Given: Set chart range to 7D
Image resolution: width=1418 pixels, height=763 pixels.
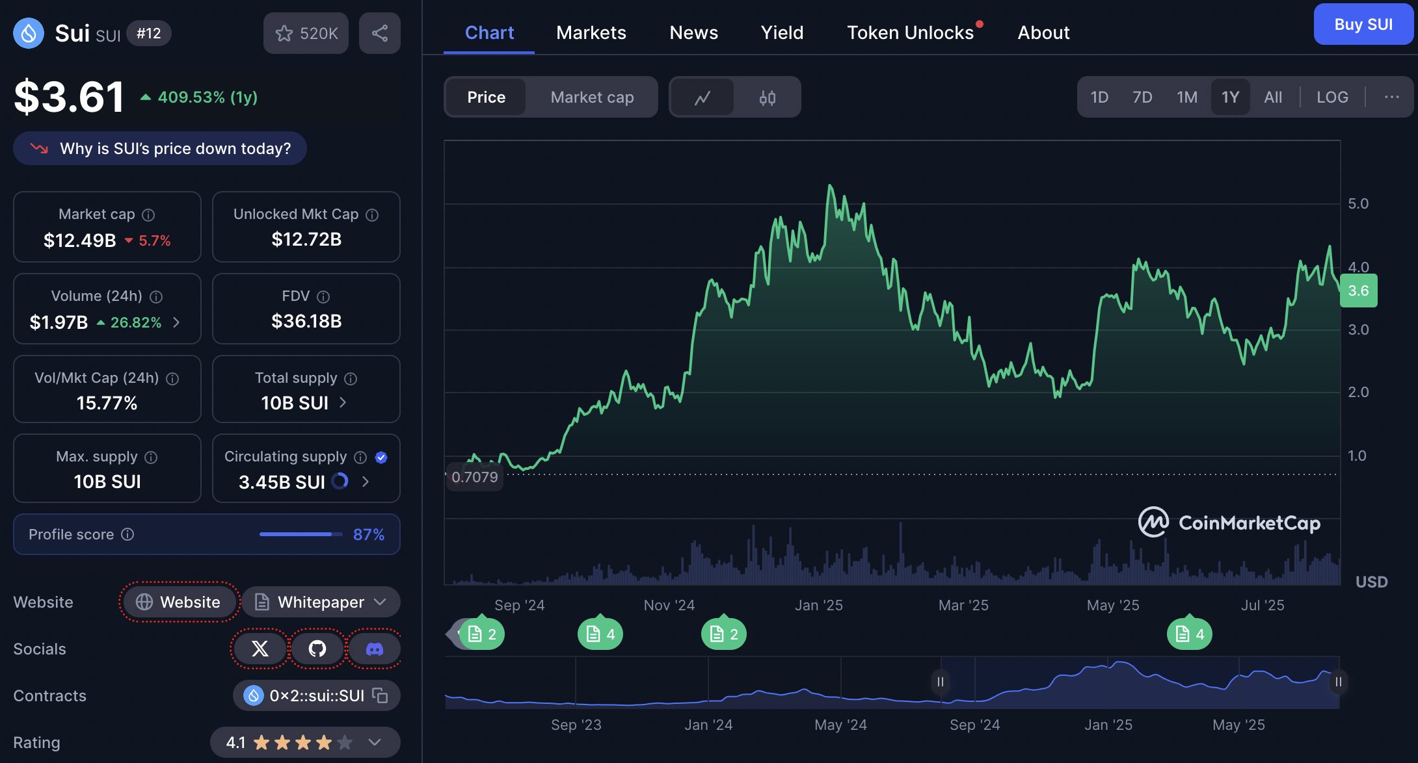Looking at the screenshot, I should (x=1142, y=97).
